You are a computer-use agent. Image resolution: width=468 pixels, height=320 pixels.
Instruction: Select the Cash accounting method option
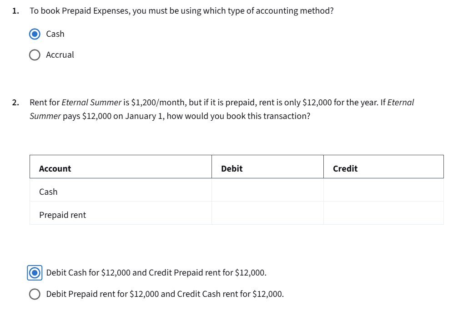[35, 34]
